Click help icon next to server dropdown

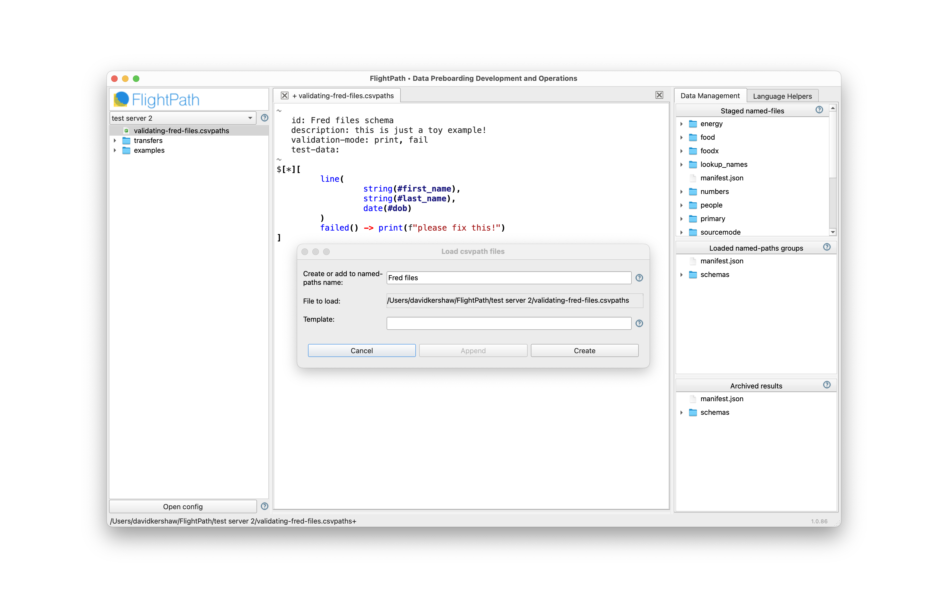[265, 118]
